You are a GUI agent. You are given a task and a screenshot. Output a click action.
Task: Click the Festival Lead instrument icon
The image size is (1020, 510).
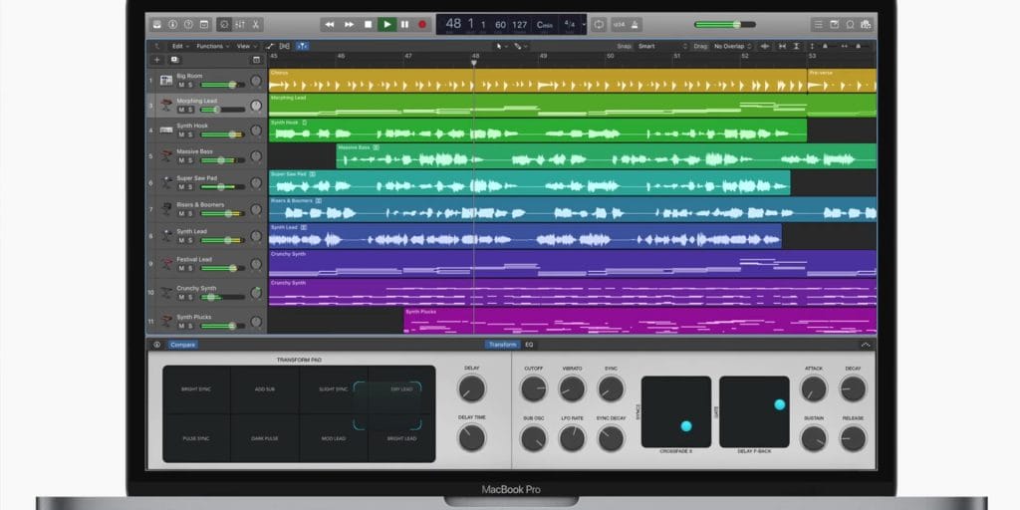click(166, 263)
